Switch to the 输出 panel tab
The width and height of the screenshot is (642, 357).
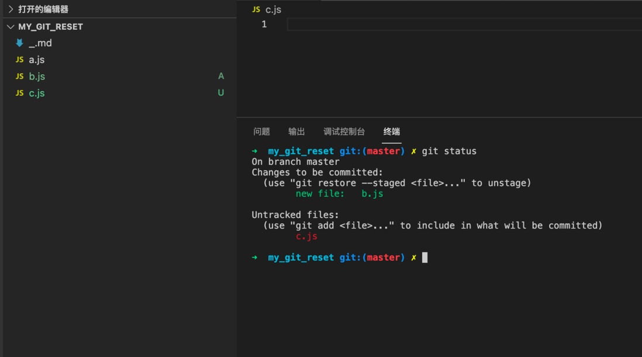(296, 131)
